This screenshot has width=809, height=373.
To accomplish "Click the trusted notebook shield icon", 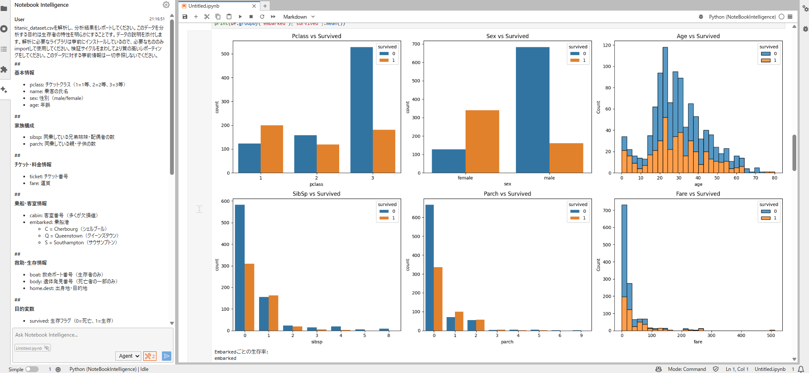I will (x=716, y=369).
